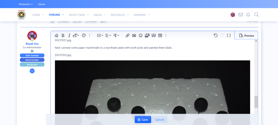Click the scrollbar up arrow in editor
The height and width of the screenshot is (125, 278).
click(x=256, y=41)
